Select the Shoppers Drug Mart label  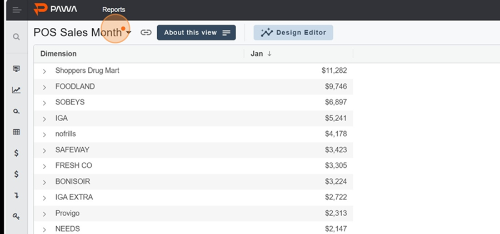coord(87,70)
